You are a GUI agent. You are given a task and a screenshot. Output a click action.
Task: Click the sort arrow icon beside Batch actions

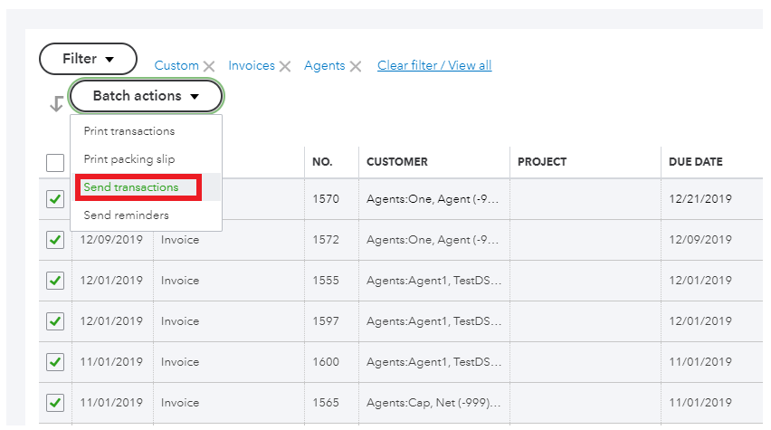(x=56, y=103)
